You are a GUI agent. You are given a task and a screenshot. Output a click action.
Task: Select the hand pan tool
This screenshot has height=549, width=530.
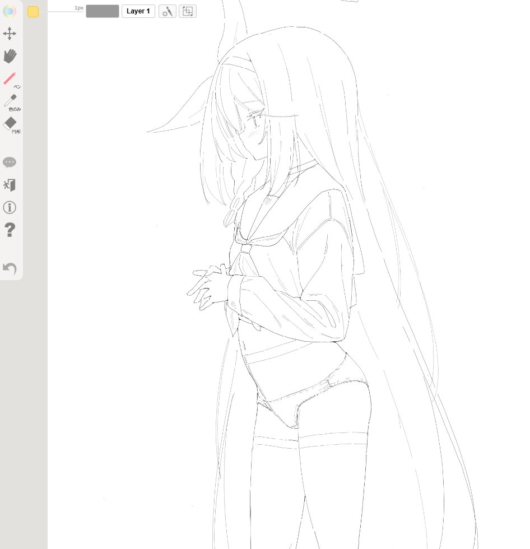10,56
